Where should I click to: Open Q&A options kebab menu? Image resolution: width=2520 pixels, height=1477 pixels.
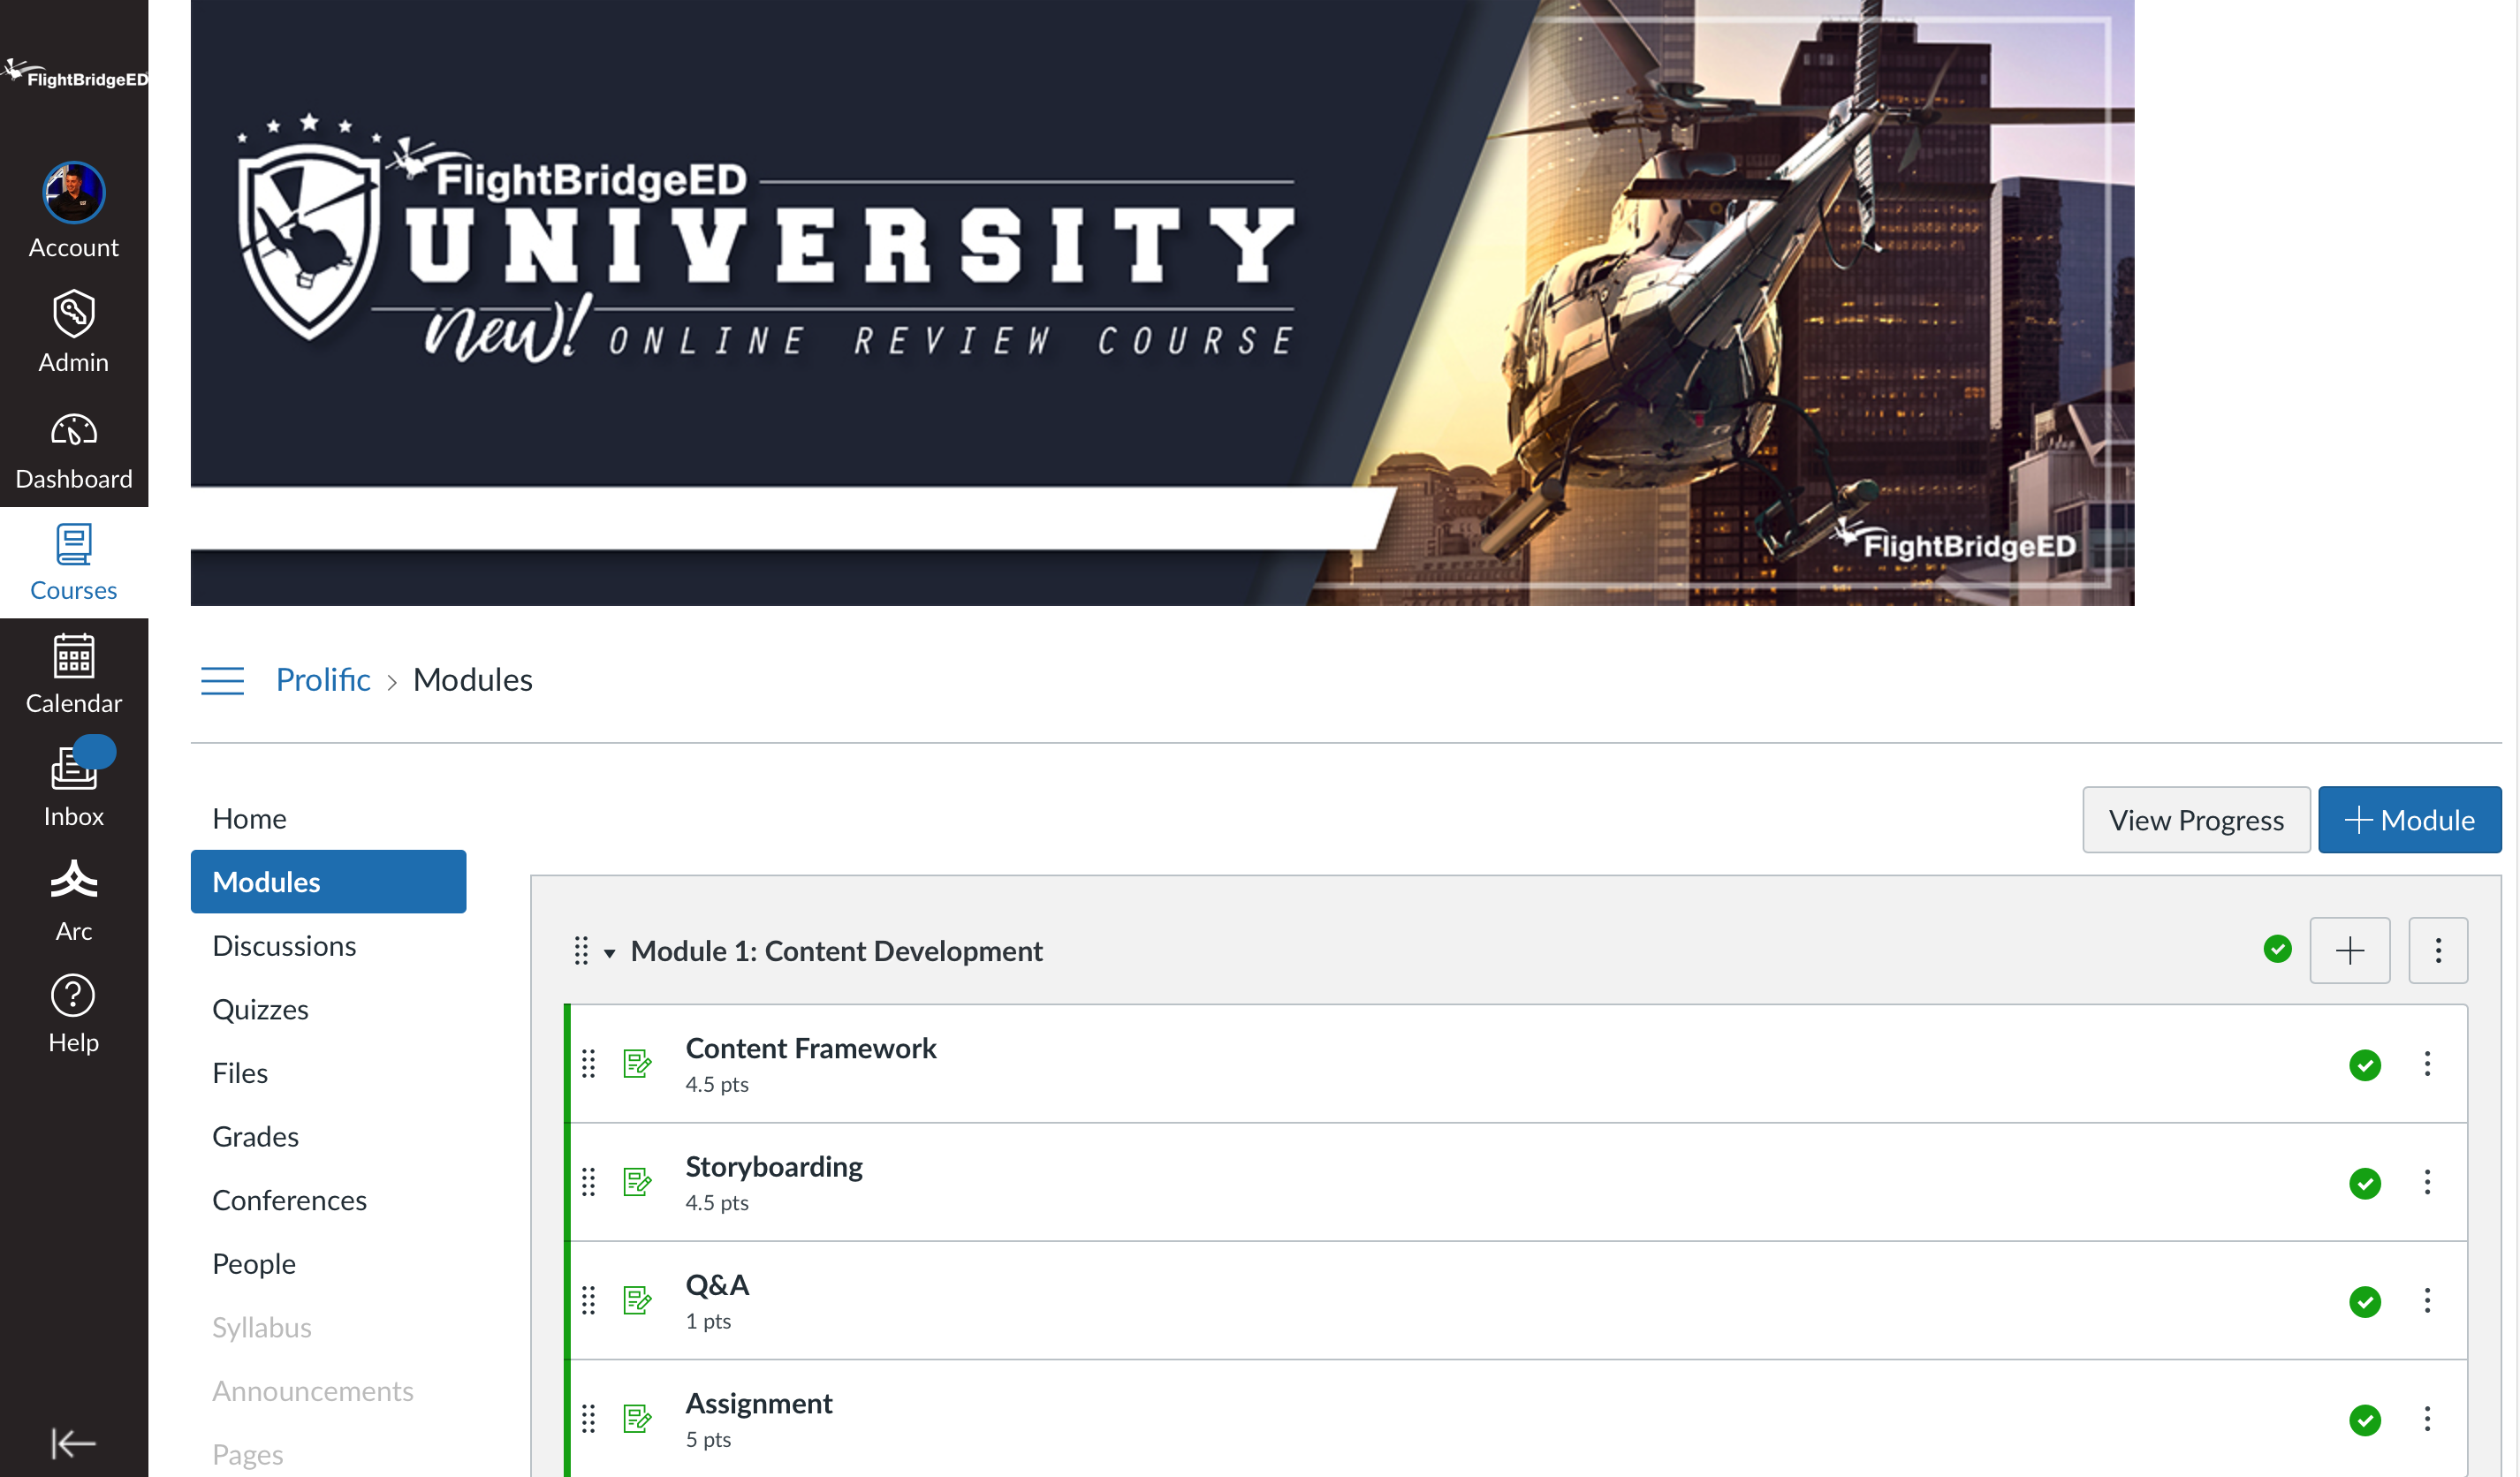pyautogui.click(x=2427, y=1300)
